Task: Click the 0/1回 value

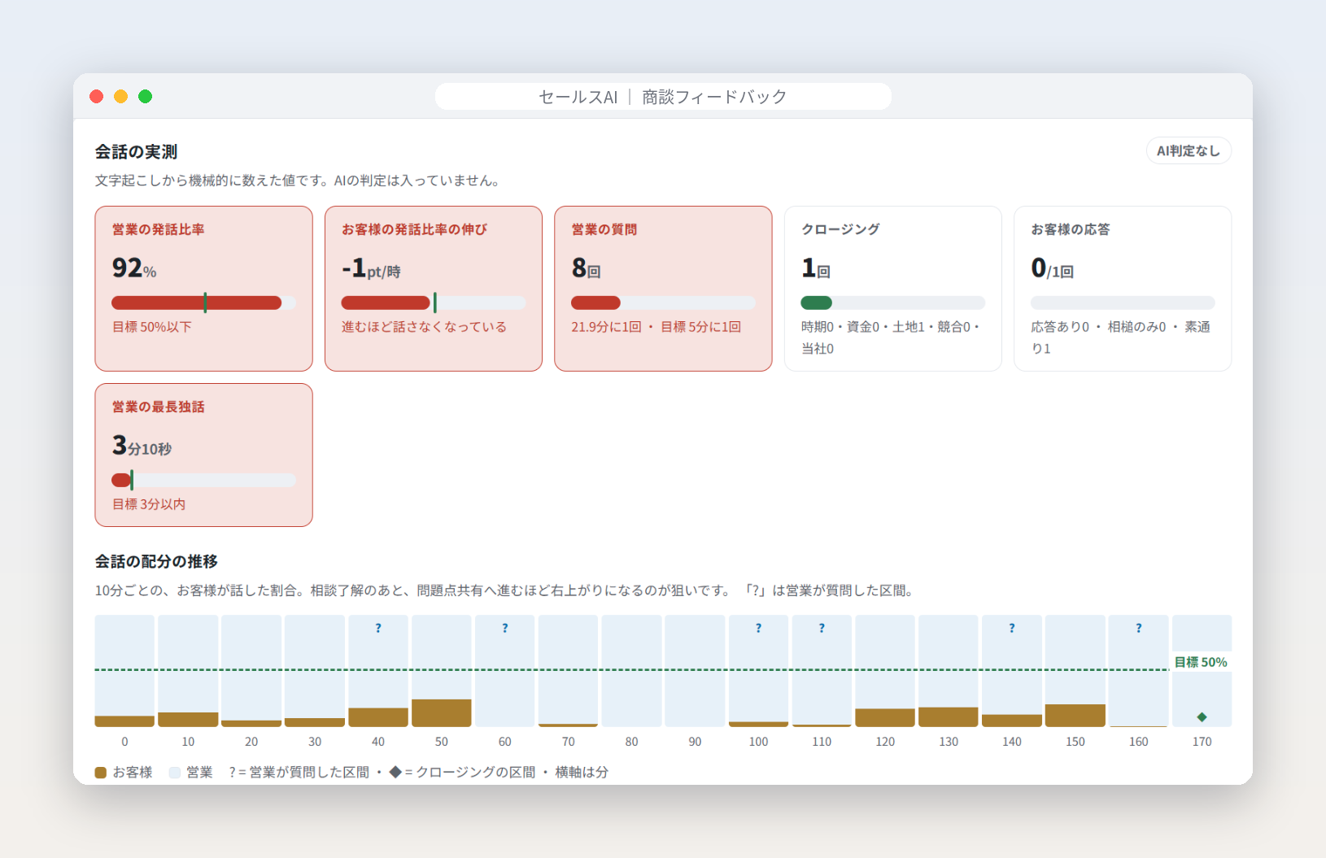Action: 1052,268
